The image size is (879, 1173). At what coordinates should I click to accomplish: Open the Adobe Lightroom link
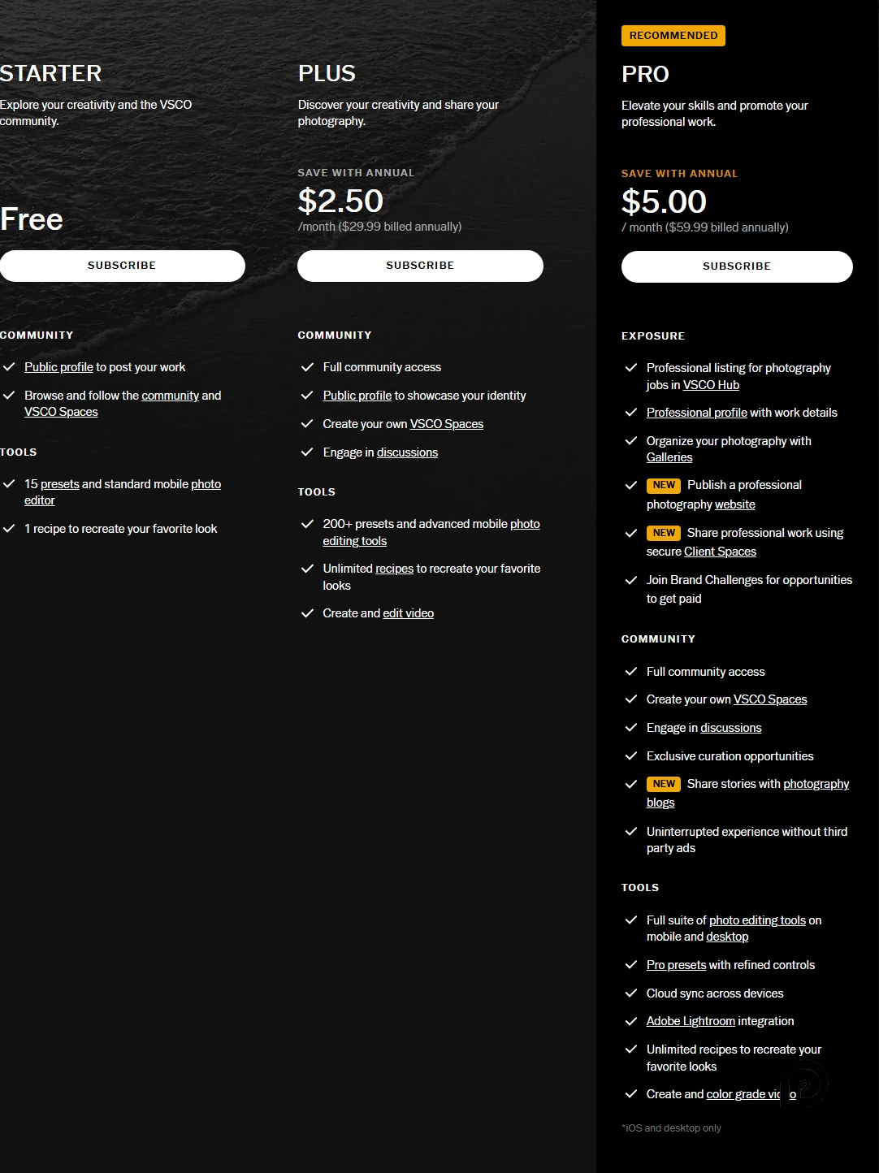pyautogui.click(x=690, y=1021)
